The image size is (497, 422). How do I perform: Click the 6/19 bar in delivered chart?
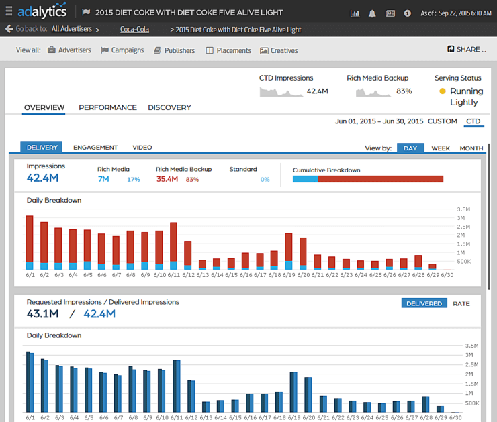293,392
